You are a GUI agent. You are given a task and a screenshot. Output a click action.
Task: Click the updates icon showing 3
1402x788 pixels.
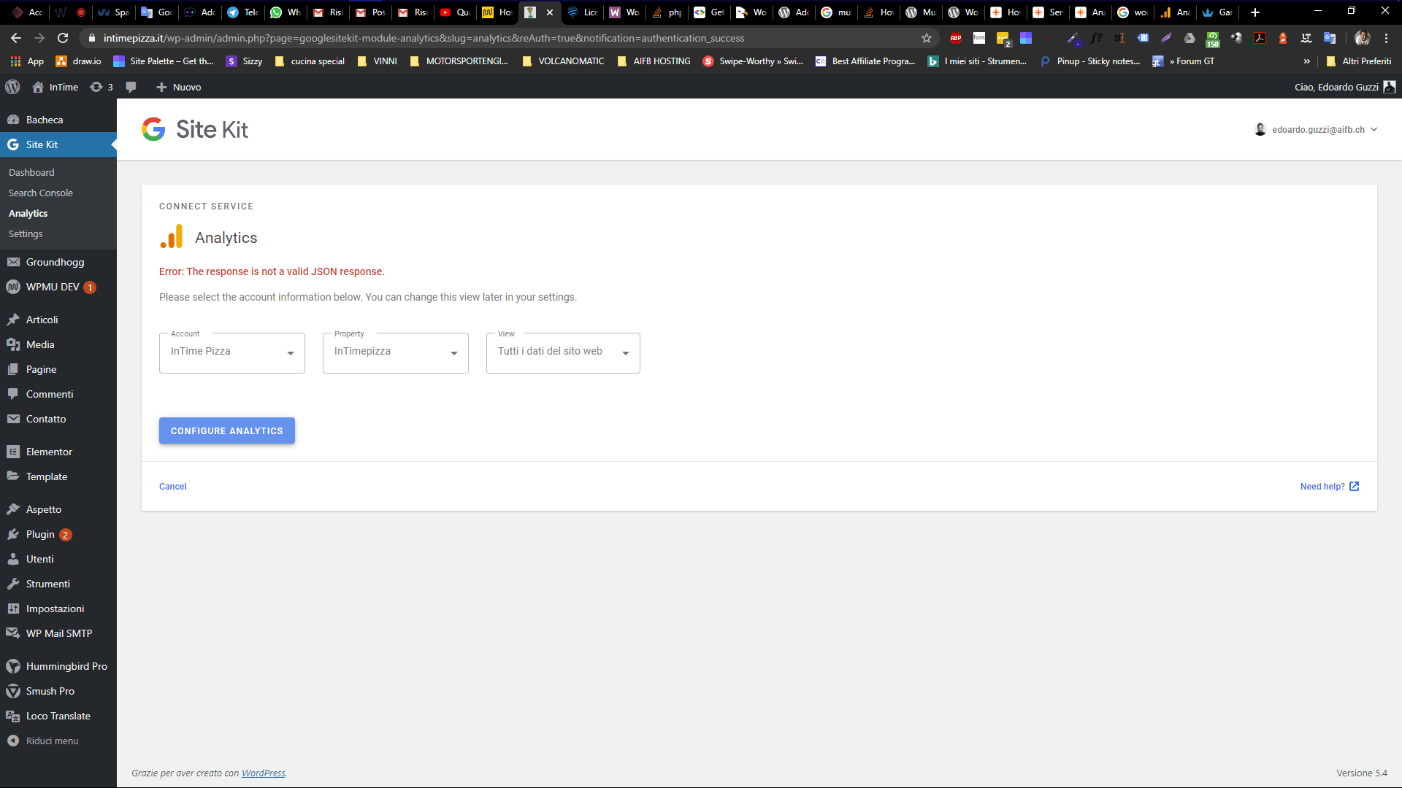(x=101, y=87)
